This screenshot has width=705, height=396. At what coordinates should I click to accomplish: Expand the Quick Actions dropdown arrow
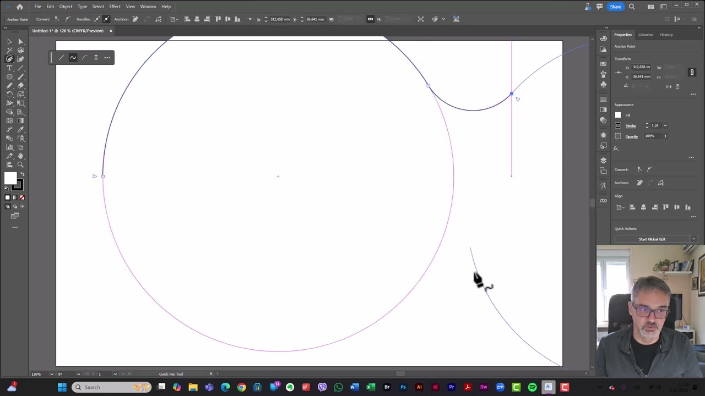click(x=693, y=239)
